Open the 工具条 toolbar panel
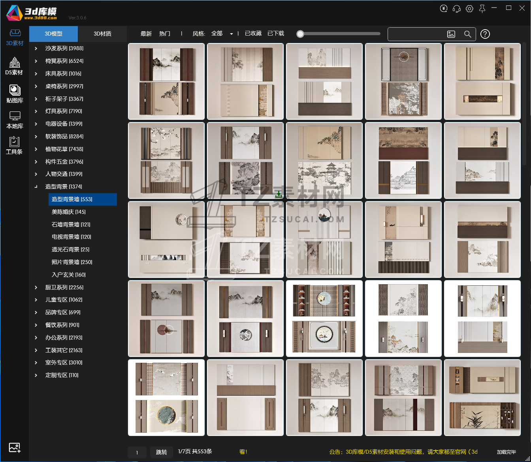 pos(14,145)
